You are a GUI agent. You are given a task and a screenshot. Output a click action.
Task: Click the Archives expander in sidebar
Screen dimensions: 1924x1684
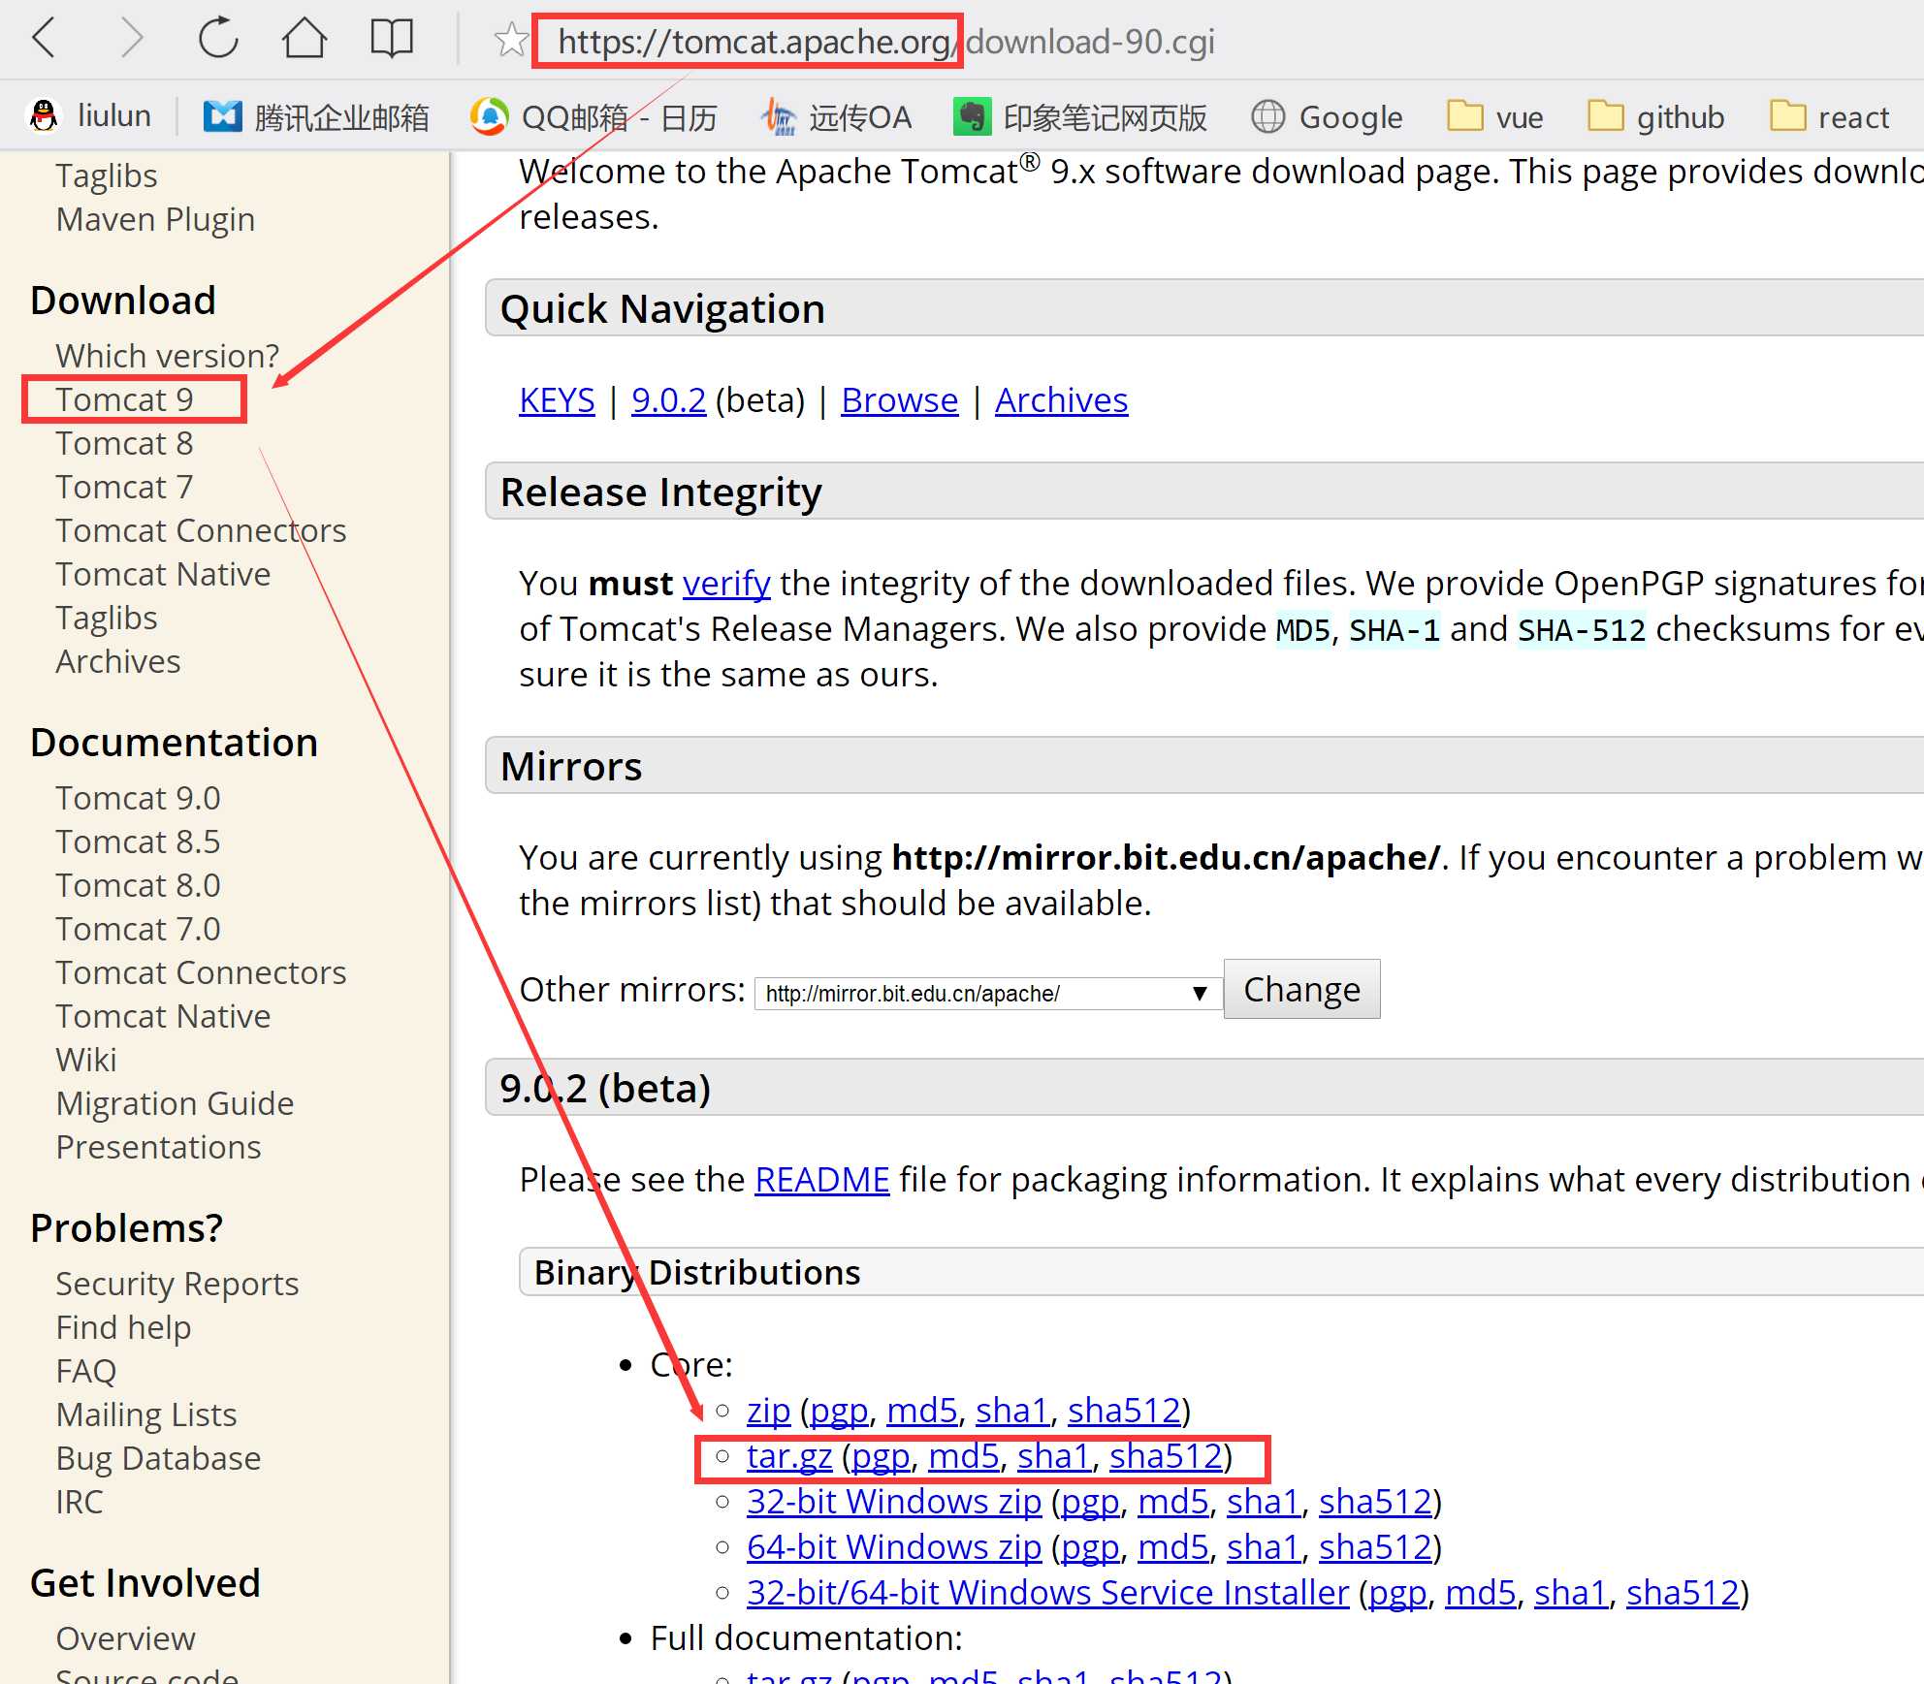116,660
